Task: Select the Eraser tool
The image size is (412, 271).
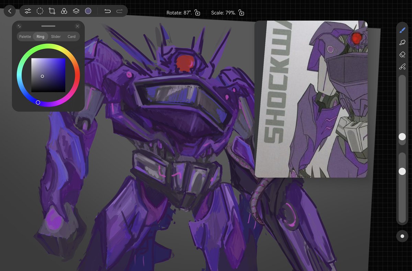Action: (x=402, y=54)
